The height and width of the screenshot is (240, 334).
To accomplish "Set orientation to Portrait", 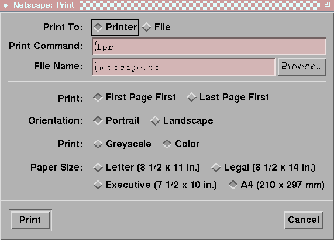I will (116, 120).
